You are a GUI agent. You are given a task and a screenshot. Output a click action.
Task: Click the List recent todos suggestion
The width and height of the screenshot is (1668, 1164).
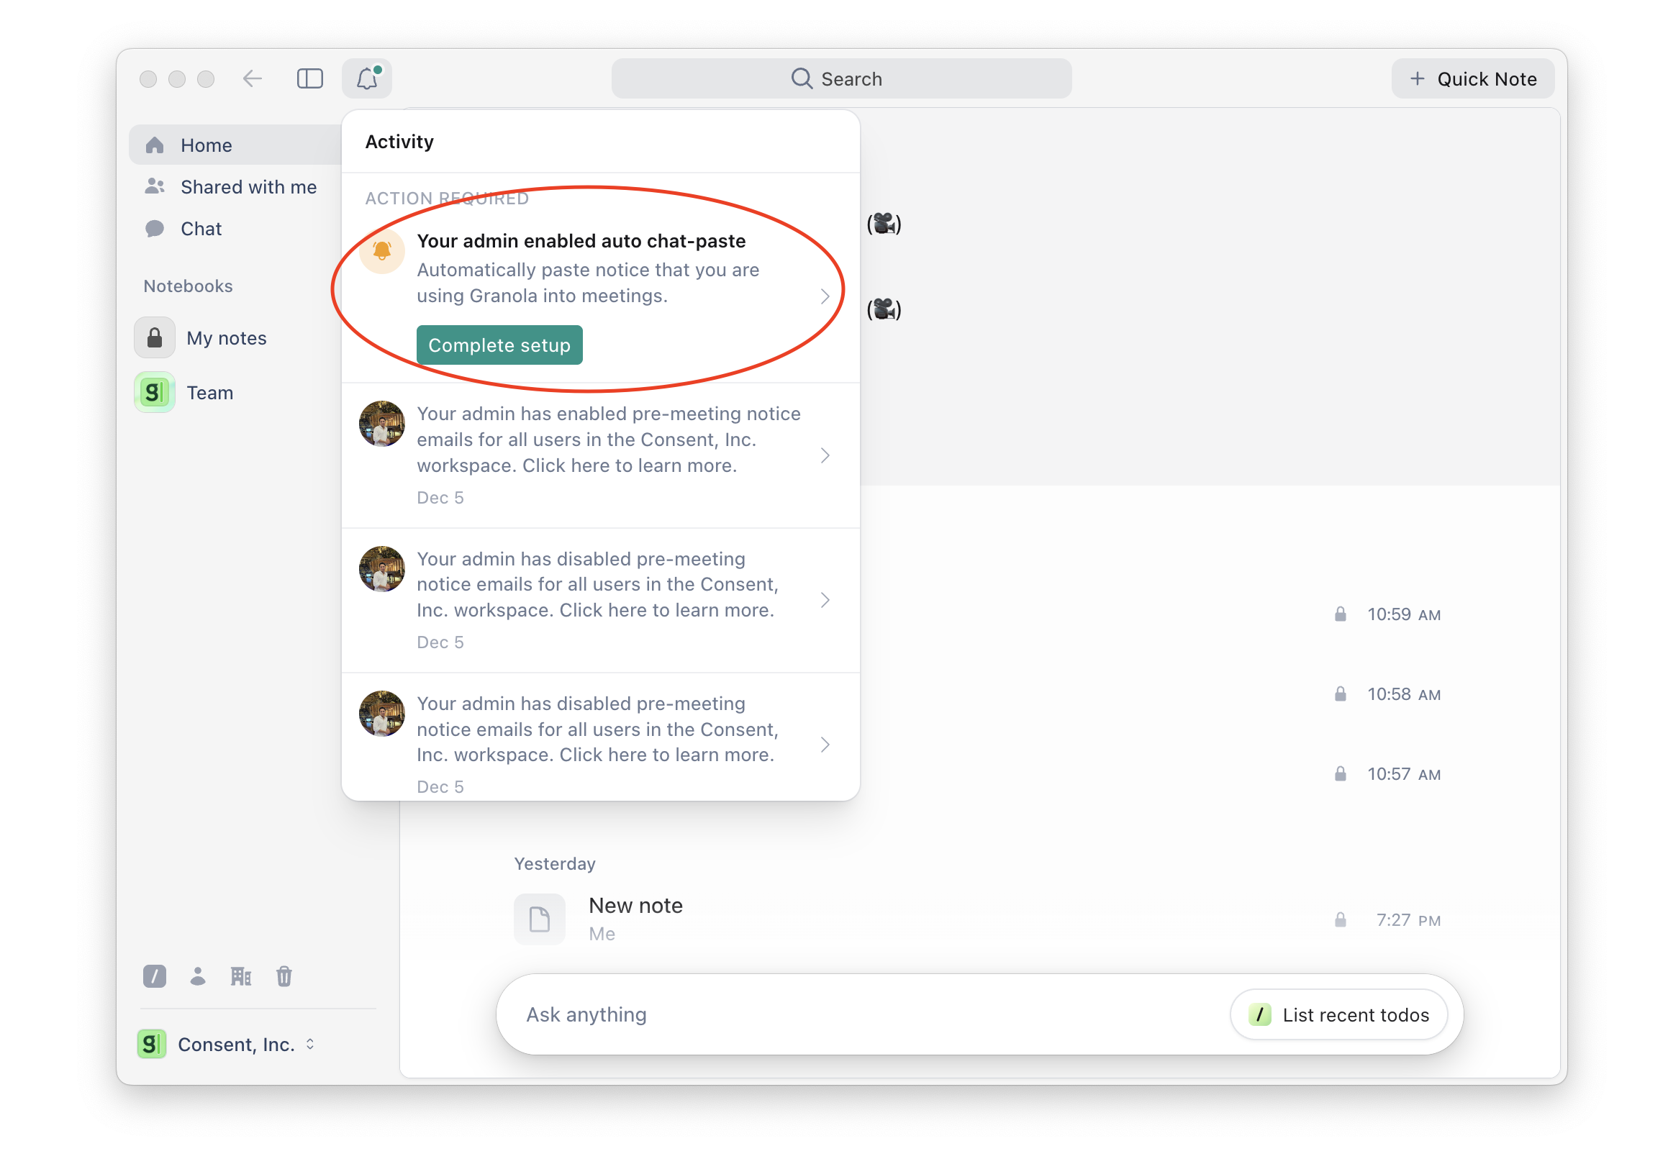point(1339,1014)
